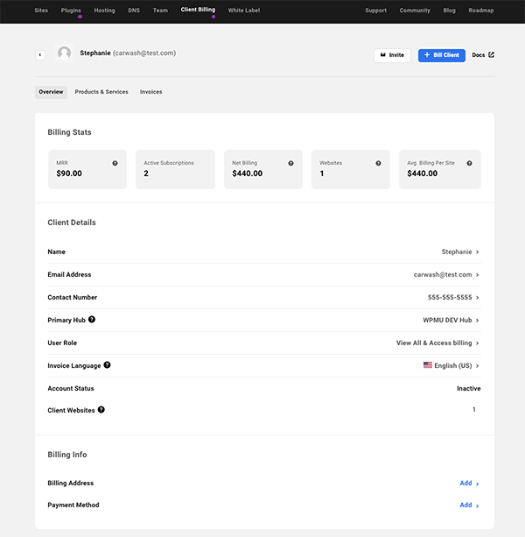Click Stephanie's profile avatar
Viewport: 525px width, 537px height.
click(64, 53)
